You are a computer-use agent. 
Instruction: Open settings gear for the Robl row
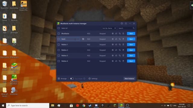click(112, 39)
